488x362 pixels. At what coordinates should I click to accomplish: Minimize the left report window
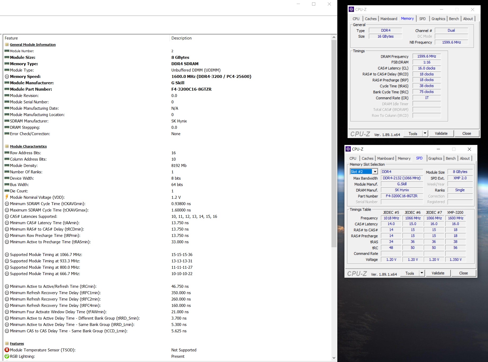click(298, 4)
